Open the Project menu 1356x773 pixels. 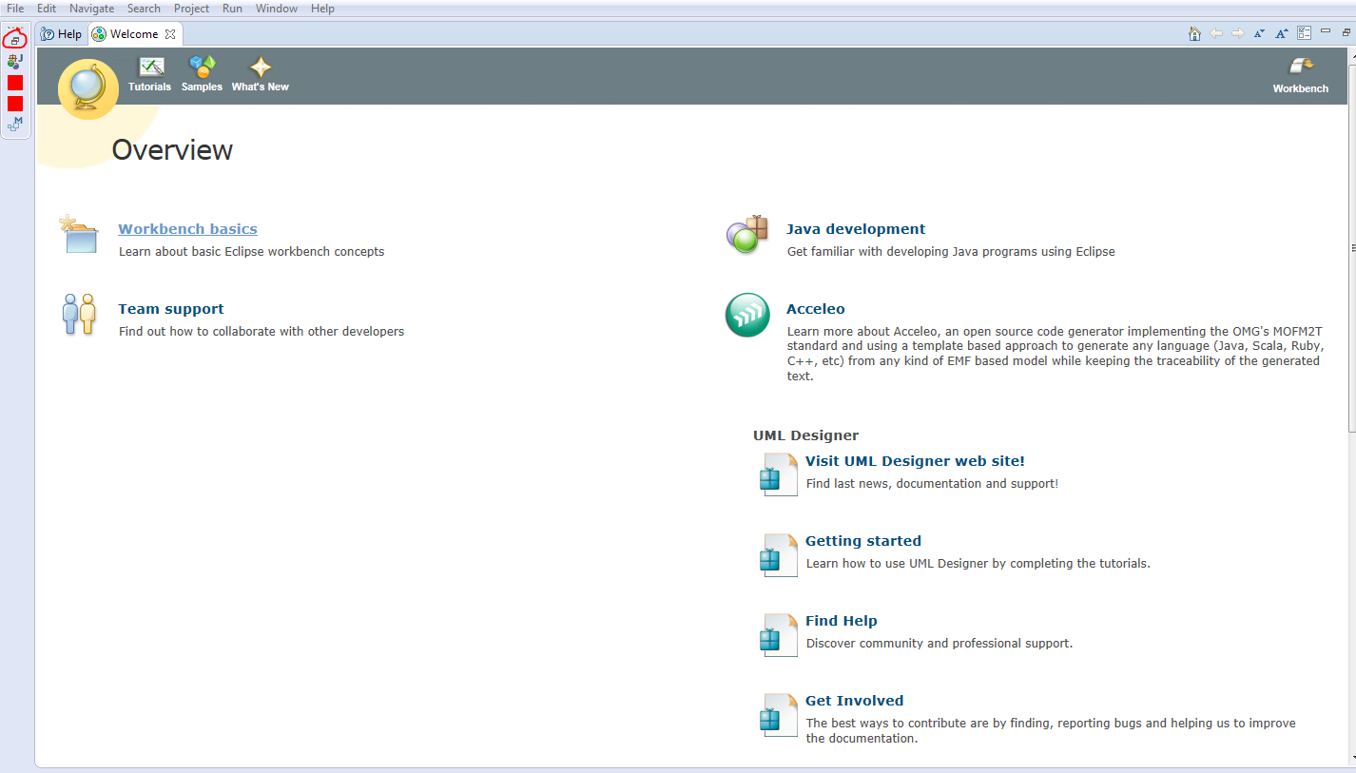click(x=191, y=9)
